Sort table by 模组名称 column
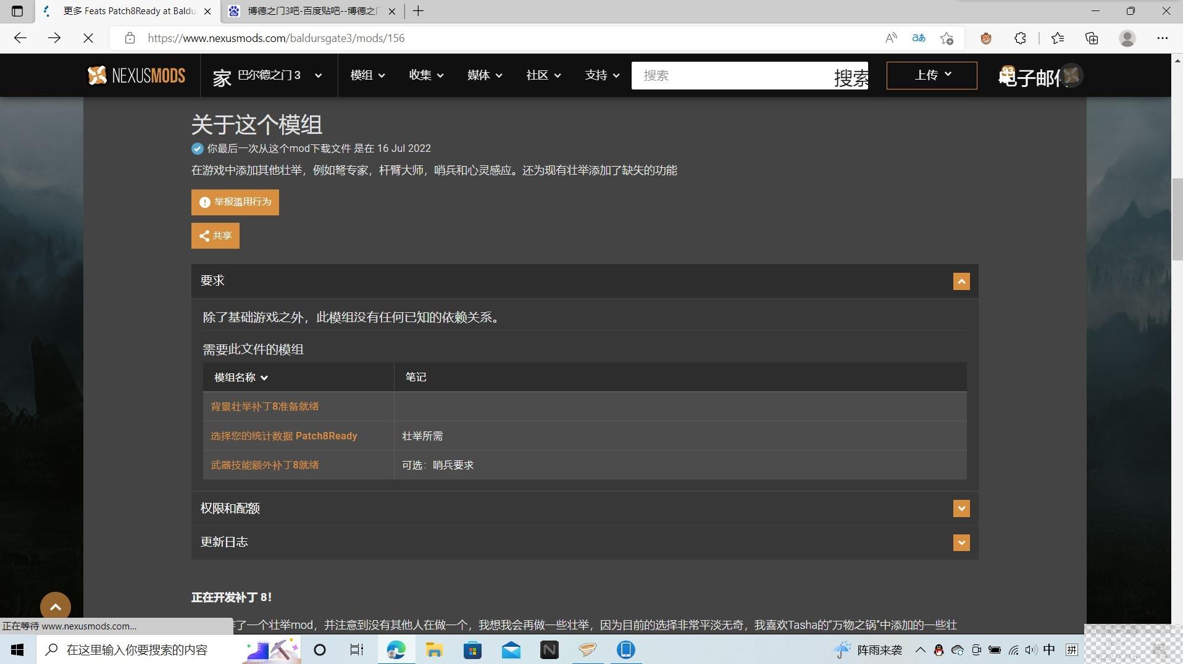This screenshot has height=664, width=1183. tap(241, 377)
